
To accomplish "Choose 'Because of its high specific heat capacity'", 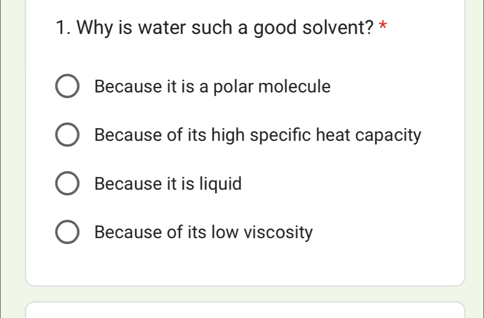I will [67, 135].
